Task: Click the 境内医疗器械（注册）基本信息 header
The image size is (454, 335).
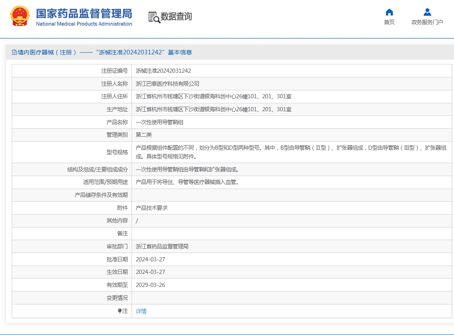Action: coord(102,52)
